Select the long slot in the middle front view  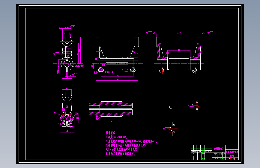click(117, 63)
